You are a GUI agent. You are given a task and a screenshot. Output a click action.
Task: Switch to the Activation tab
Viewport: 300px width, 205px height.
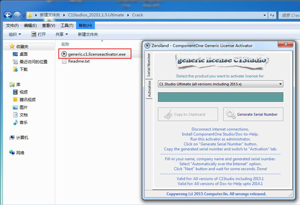(x=148, y=88)
